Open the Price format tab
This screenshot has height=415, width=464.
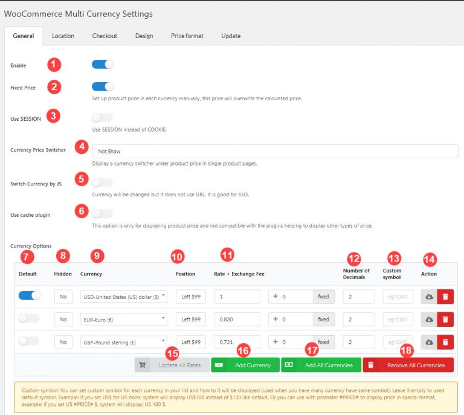click(x=187, y=36)
